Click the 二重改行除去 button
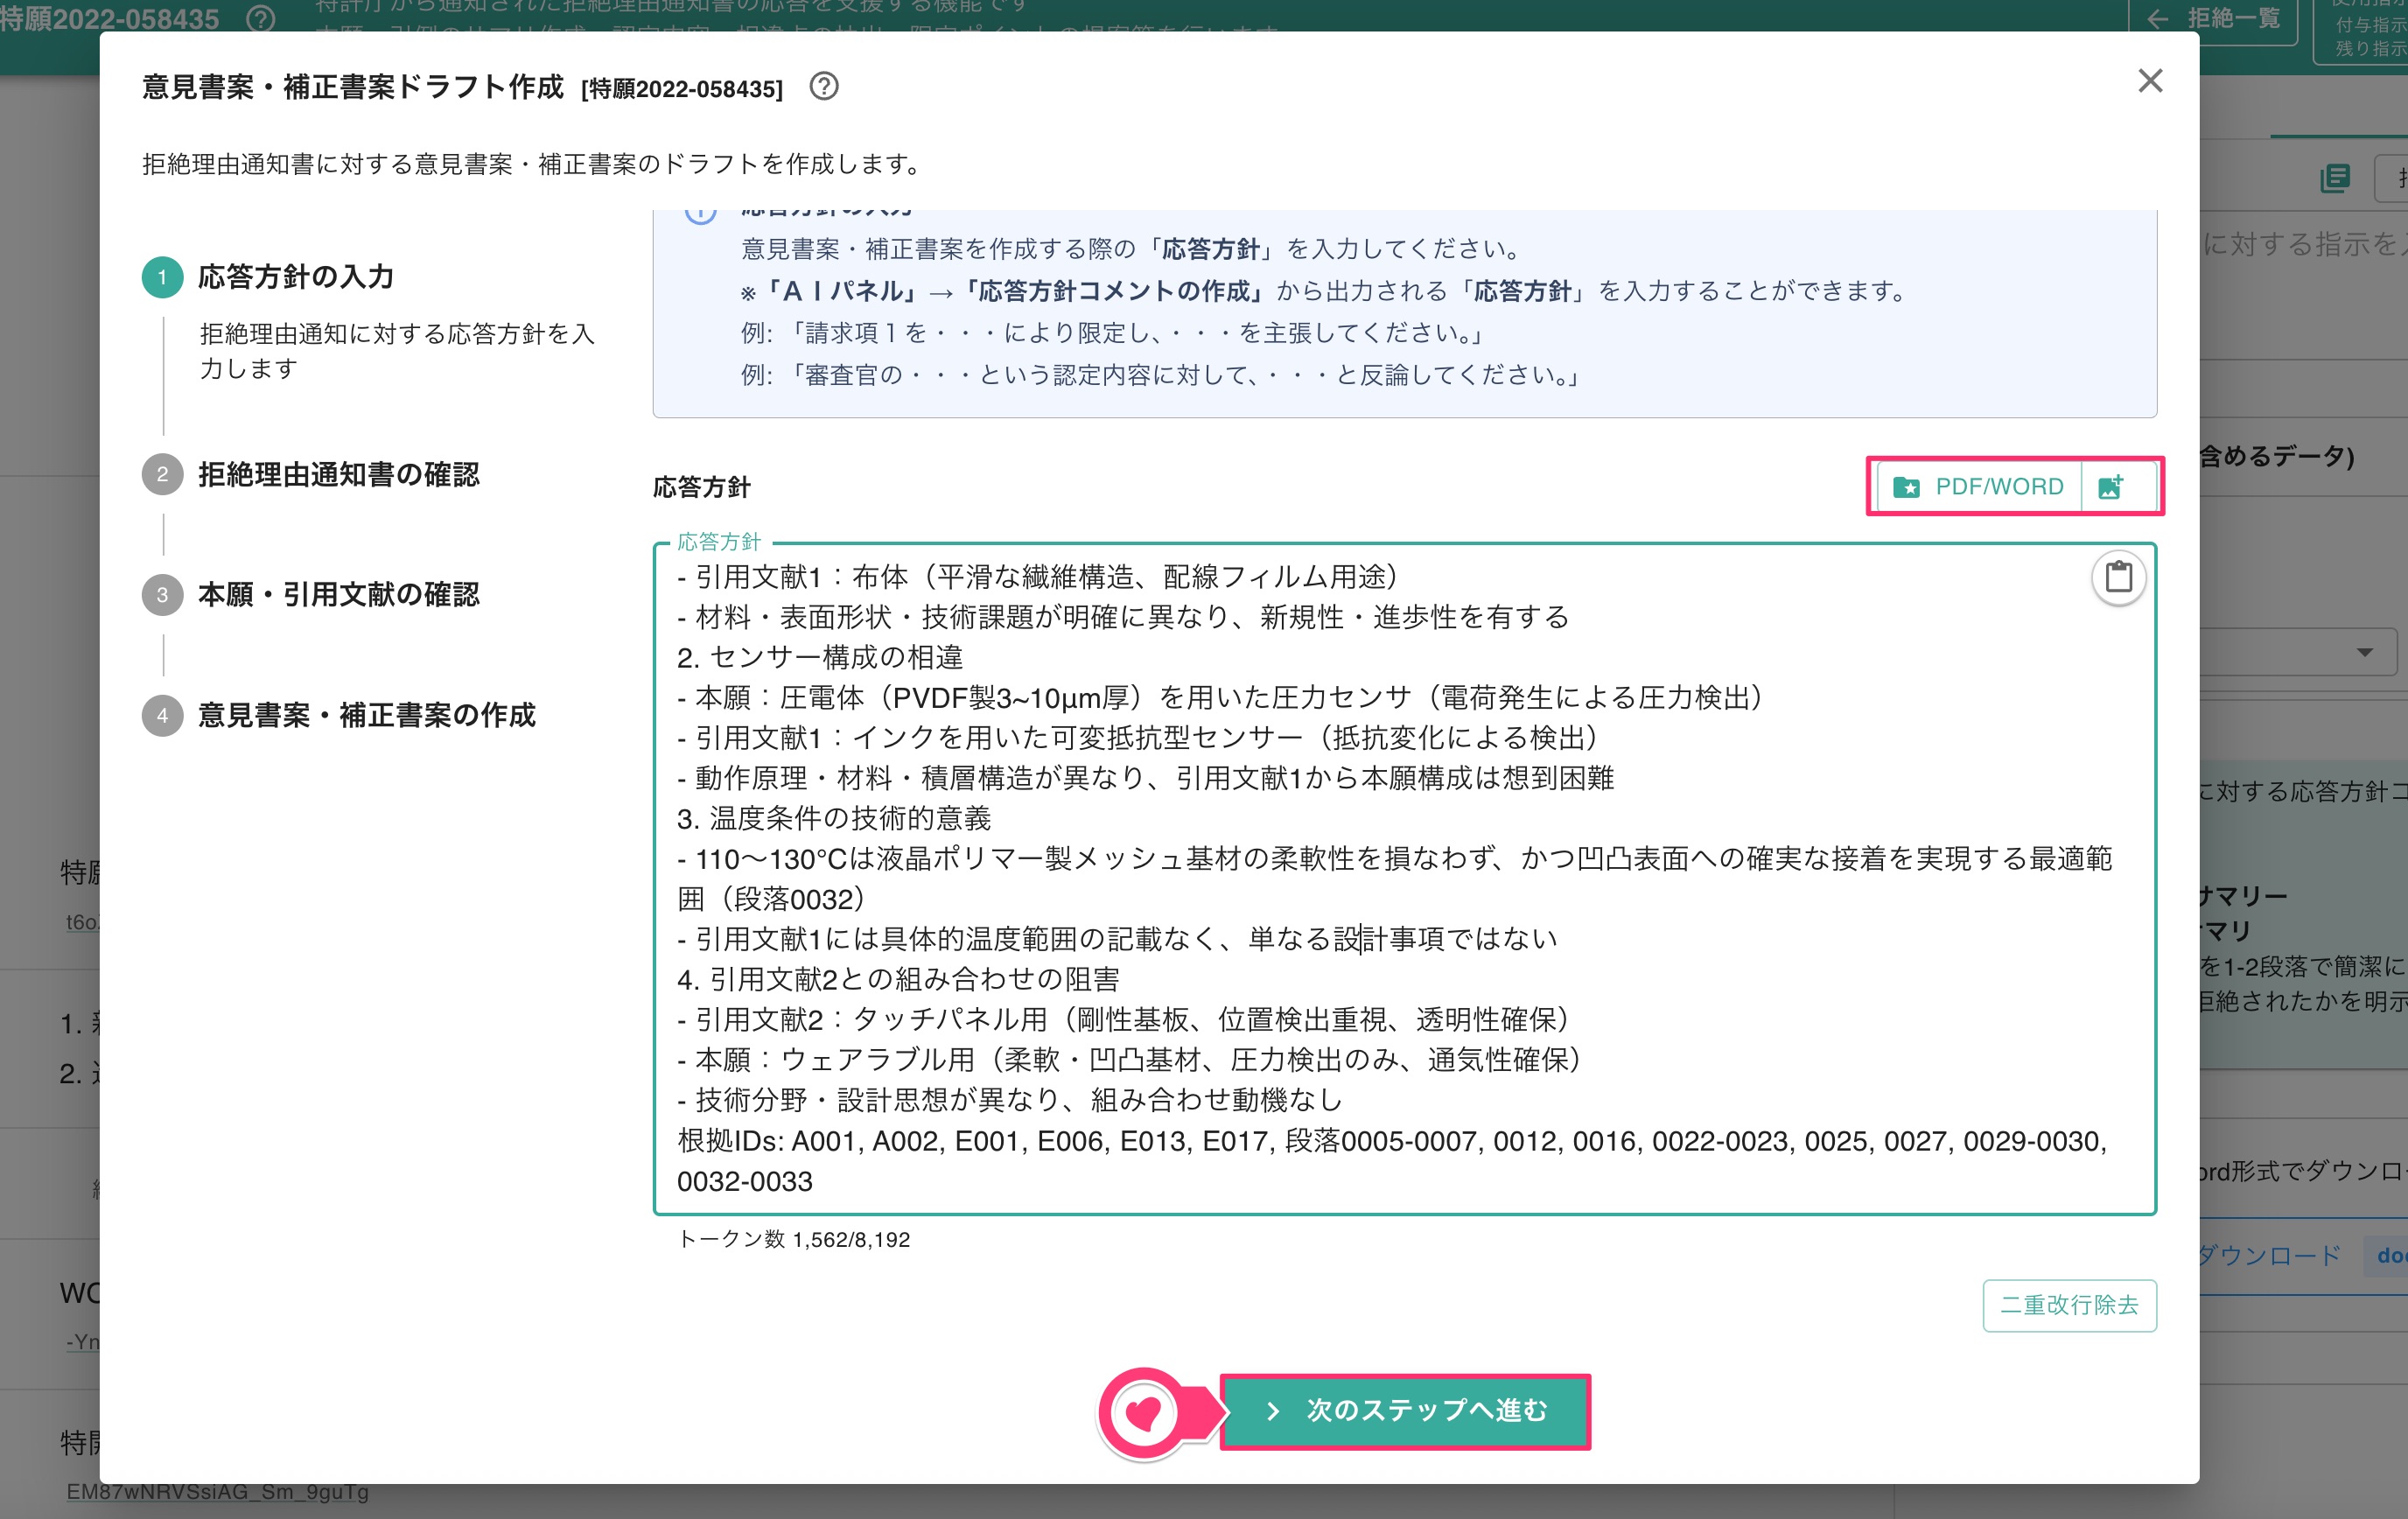2408x1519 pixels. pos(2069,1305)
